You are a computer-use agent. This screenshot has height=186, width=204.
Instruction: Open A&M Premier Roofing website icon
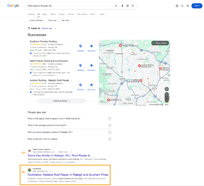[80, 65]
